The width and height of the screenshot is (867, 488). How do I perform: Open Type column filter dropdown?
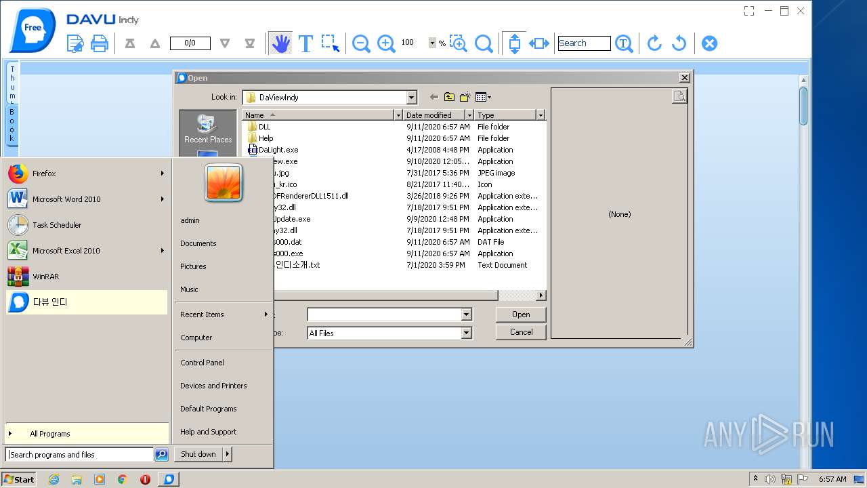[540, 115]
